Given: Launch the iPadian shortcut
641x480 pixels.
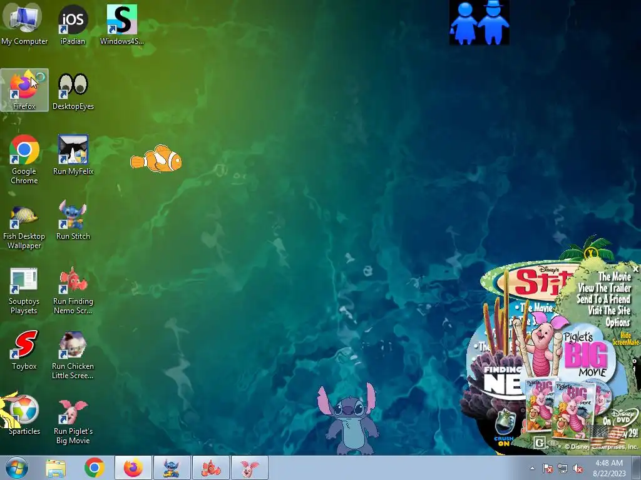Looking at the screenshot, I should tap(73, 24).
